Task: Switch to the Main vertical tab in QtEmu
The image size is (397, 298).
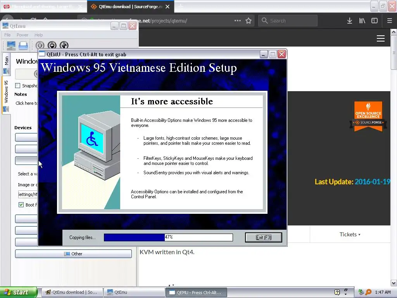Action: (6, 64)
